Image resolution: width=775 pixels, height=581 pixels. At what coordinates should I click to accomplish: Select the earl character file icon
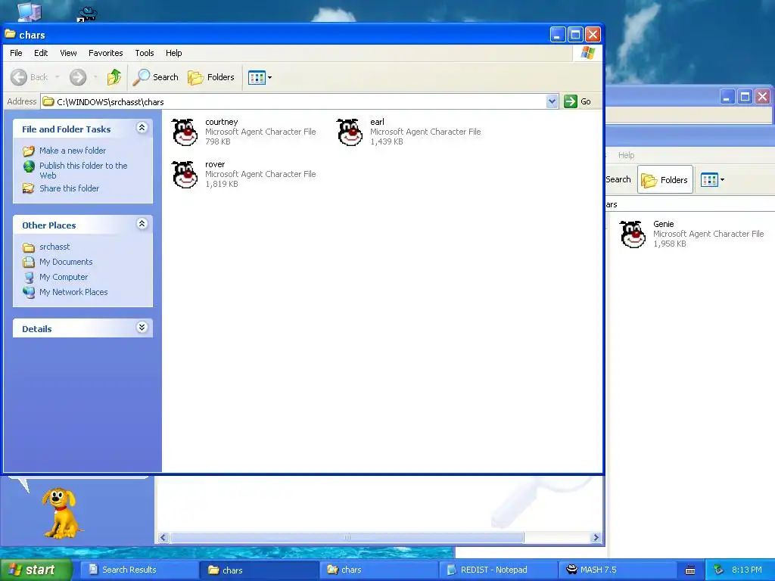coord(350,132)
